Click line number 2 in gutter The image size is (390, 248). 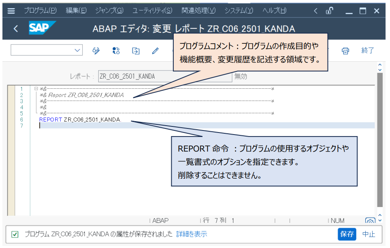coord(22,95)
